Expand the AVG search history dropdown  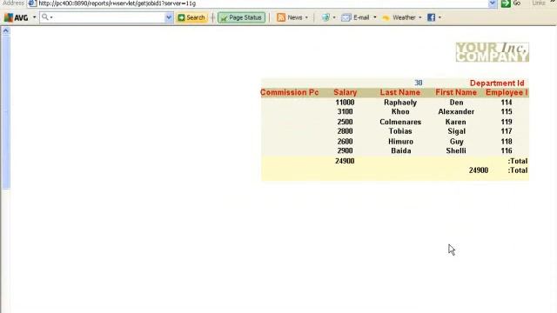point(169,17)
